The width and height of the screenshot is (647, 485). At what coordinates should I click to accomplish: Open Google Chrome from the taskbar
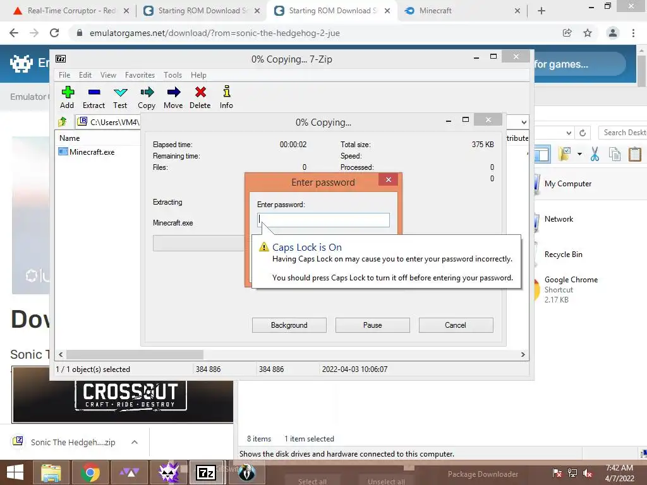click(90, 472)
